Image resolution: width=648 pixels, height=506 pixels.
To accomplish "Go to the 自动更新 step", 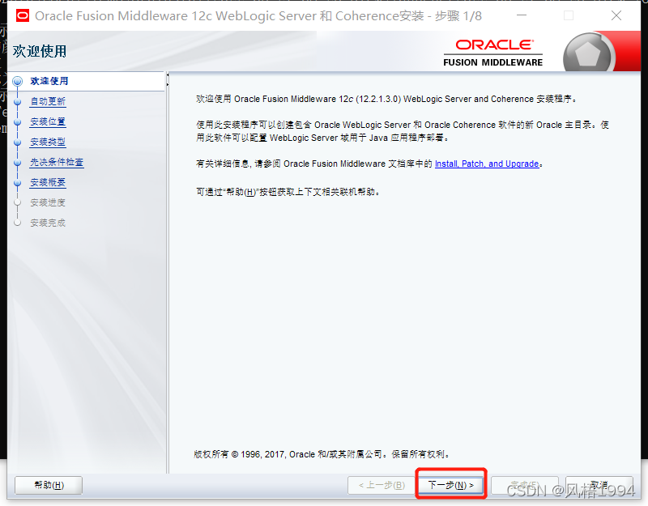I will 48,101.
